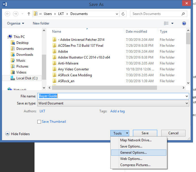This screenshot has height=172, width=196.
Task: Open the recent locations dropdown arrow
Action: (23, 14)
